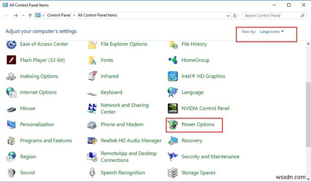Go forward with the Forward arrow
This screenshot has height=182, width=311.
click(16, 15)
